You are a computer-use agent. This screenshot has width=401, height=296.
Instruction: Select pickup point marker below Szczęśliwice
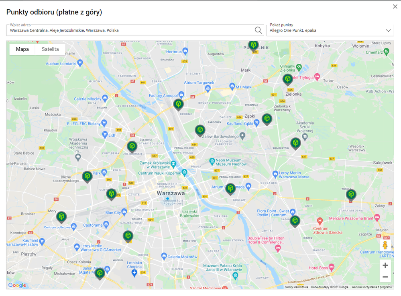pyautogui.click(x=128, y=236)
